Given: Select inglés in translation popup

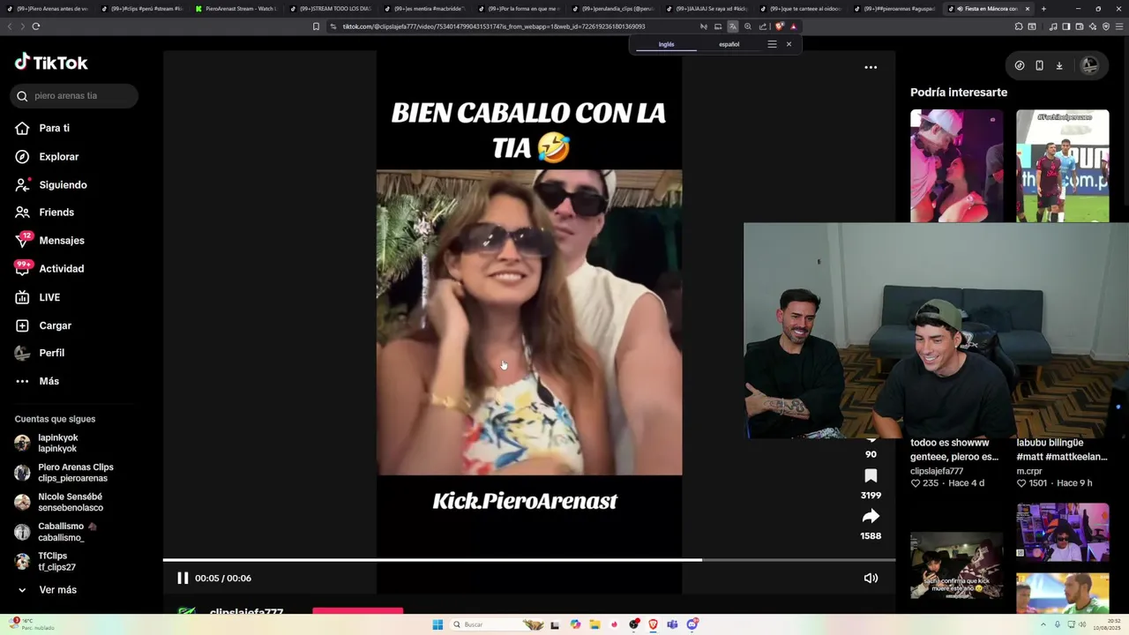Looking at the screenshot, I should click(666, 44).
